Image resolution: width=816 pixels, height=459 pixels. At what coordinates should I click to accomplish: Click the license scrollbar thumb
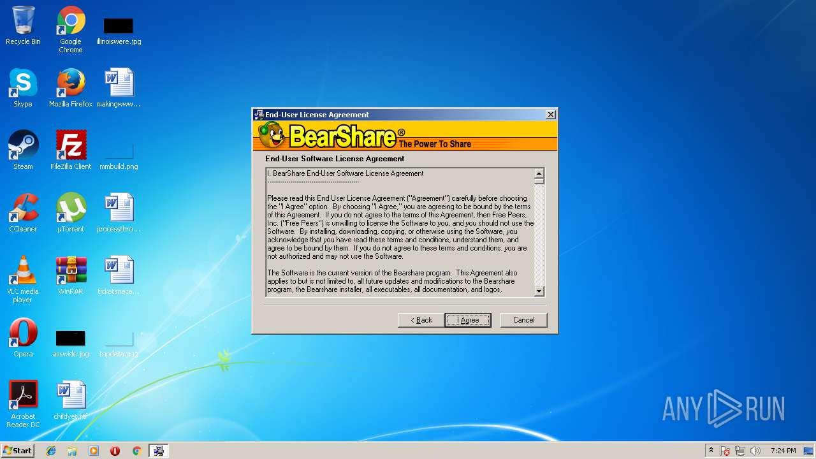tap(539, 181)
